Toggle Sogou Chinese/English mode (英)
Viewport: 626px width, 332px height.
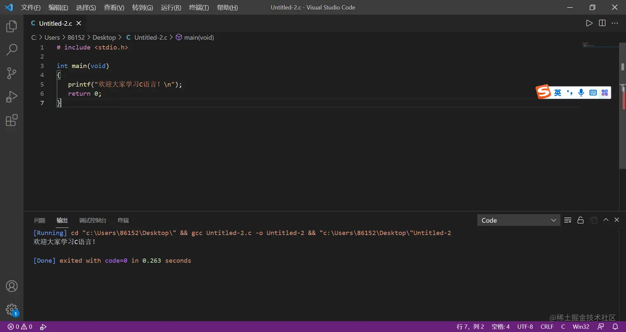click(x=558, y=93)
